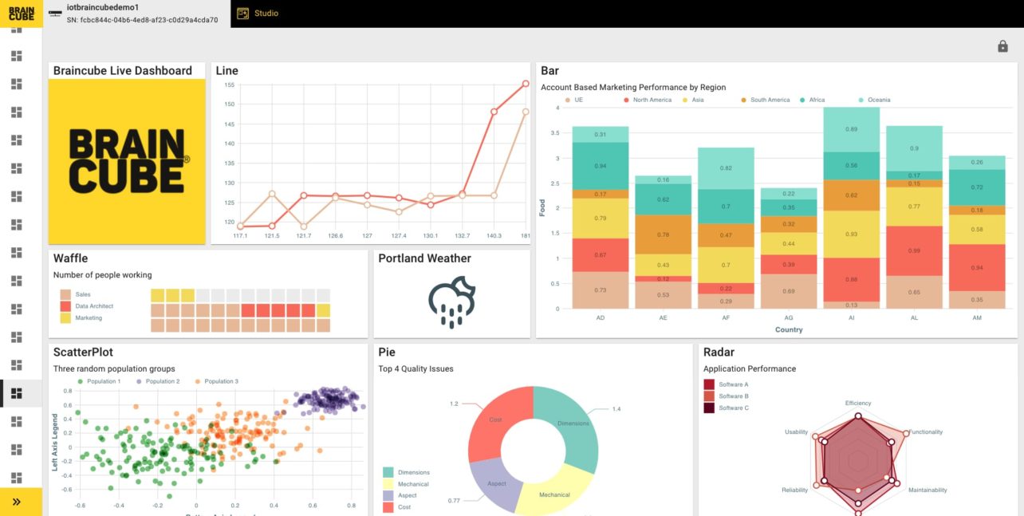This screenshot has height=516, width=1024.
Task: Click the Africa legend item in bar chart
Action: coord(817,100)
